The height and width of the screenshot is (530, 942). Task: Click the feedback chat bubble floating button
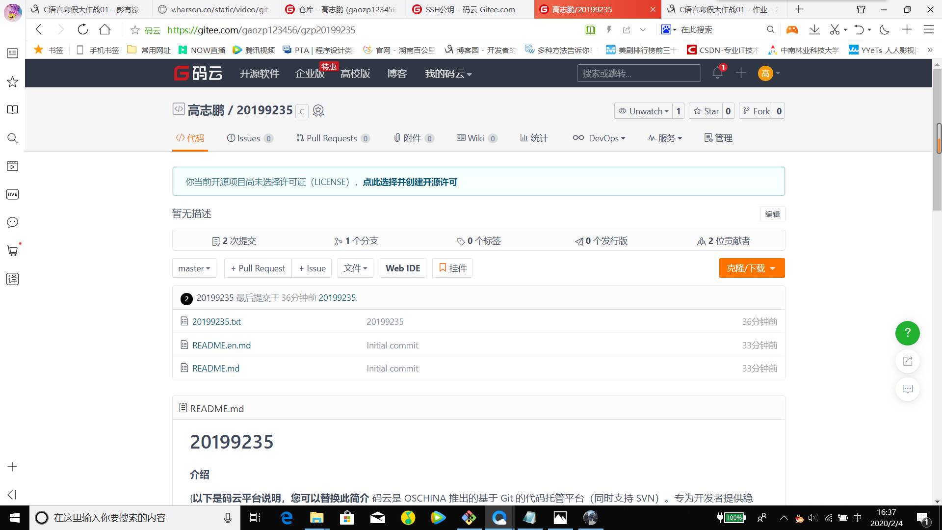(x=907, y=389)
